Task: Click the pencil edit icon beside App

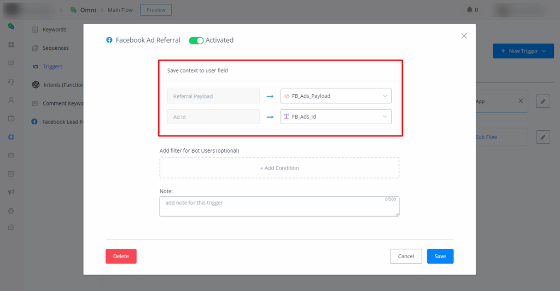Action: [x=542, y=101]
